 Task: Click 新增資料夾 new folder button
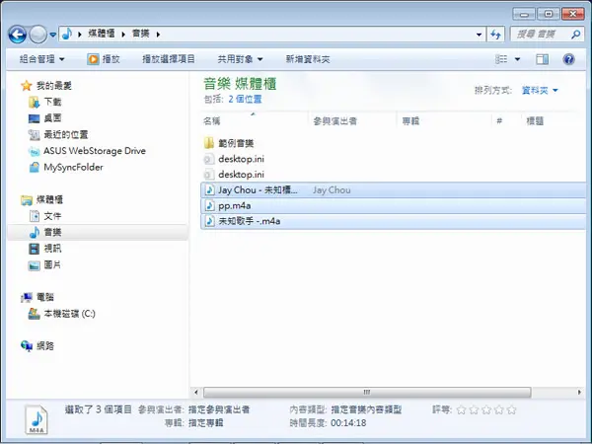click(x=308, y=59)
